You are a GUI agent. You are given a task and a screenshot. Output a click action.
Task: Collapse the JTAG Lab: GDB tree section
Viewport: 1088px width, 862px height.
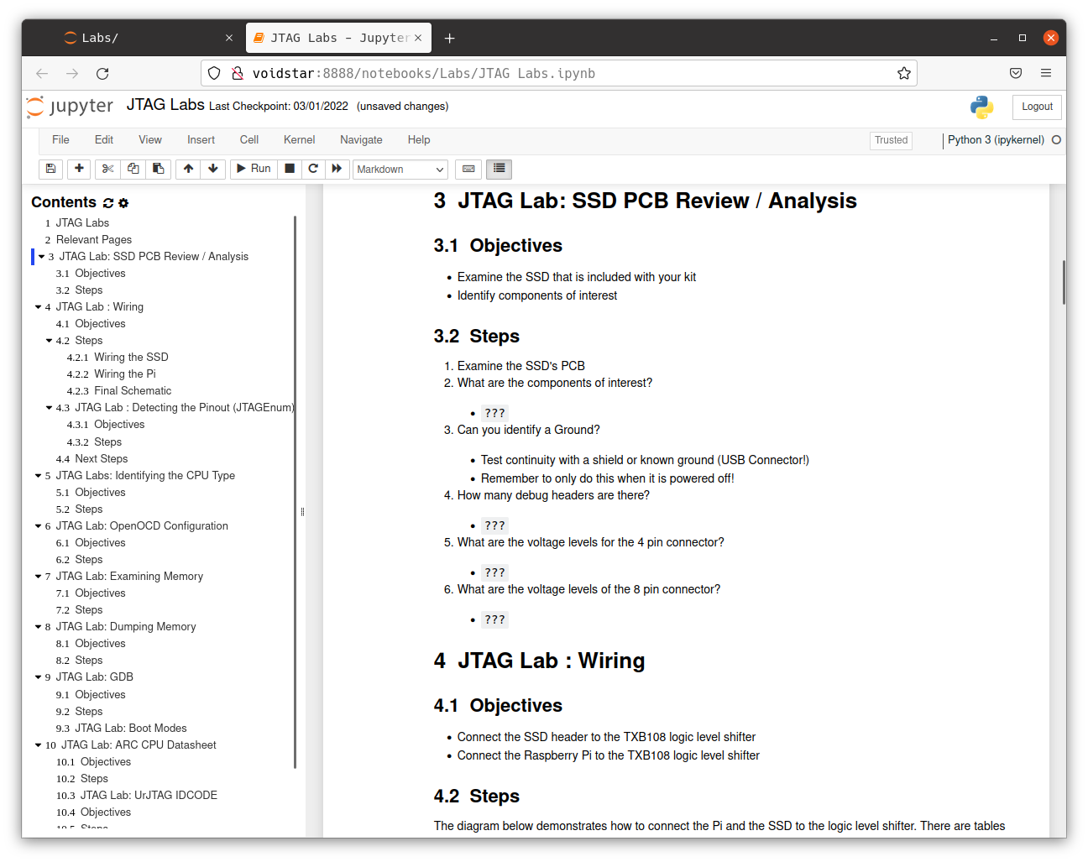[38, 677]
